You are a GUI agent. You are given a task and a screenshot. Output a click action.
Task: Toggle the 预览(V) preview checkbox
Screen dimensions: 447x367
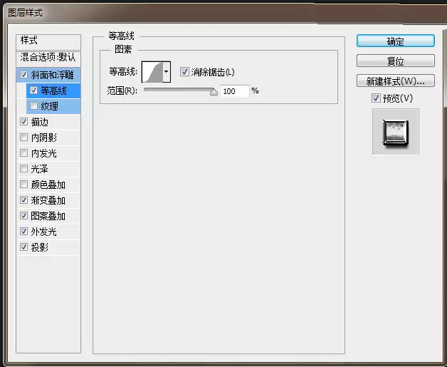click(376, 98)
